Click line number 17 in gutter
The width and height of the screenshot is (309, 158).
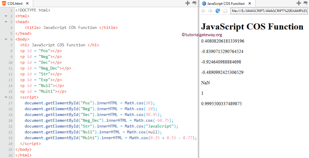tap(10, 103)
